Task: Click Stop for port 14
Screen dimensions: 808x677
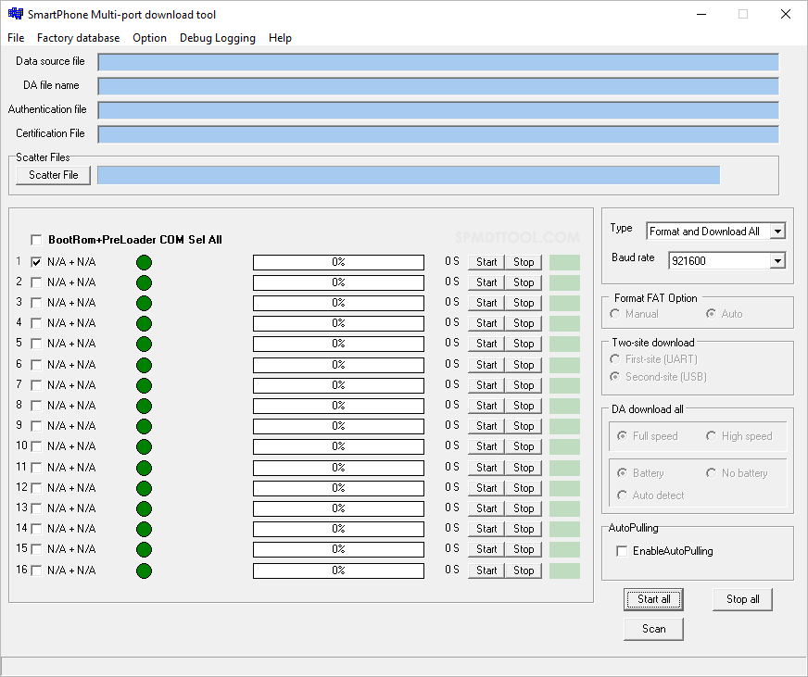Action: click(523, 529)
